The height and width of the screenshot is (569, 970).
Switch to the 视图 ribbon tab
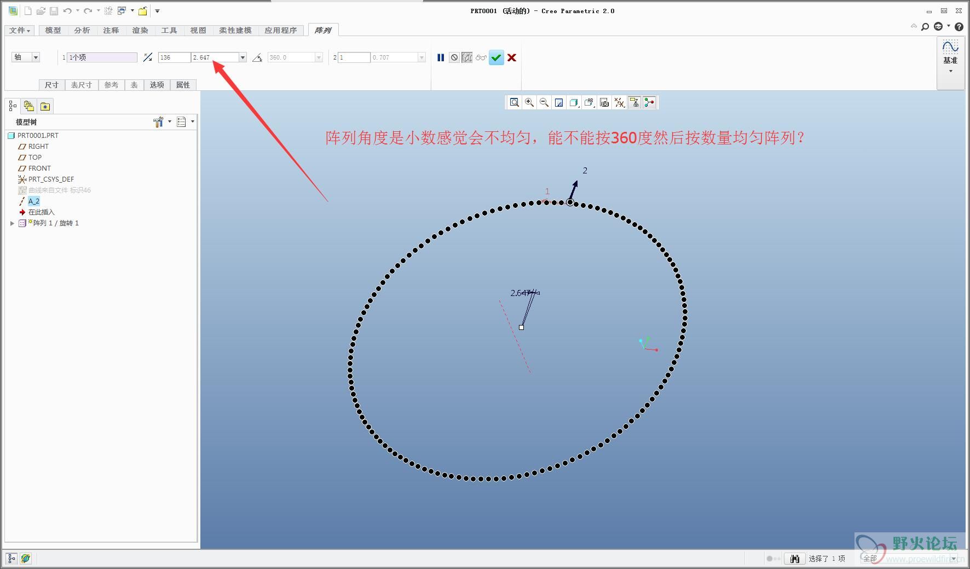198,31
